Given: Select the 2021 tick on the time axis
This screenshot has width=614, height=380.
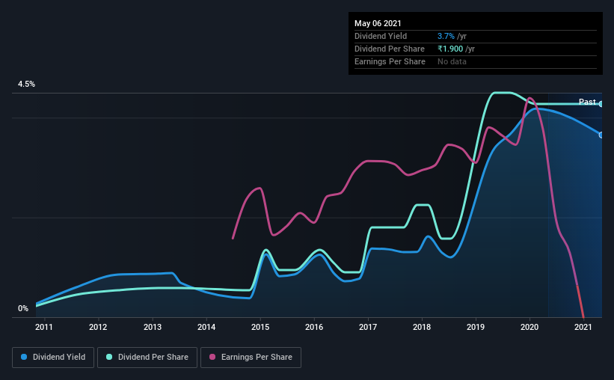Looking at the screenshot, I should point(583,327).
